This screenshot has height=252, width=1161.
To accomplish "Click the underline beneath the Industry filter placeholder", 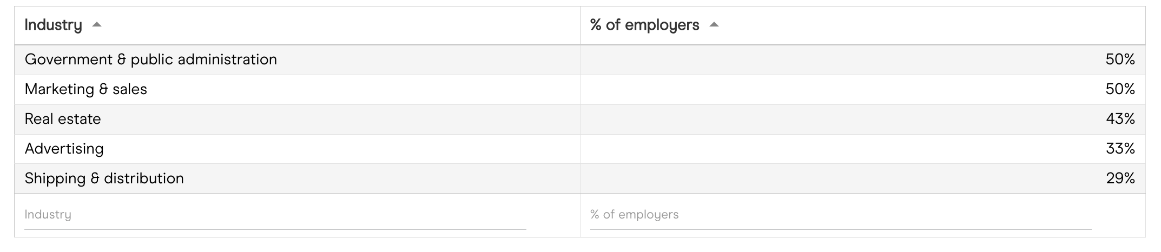I will tap(275, 229).
